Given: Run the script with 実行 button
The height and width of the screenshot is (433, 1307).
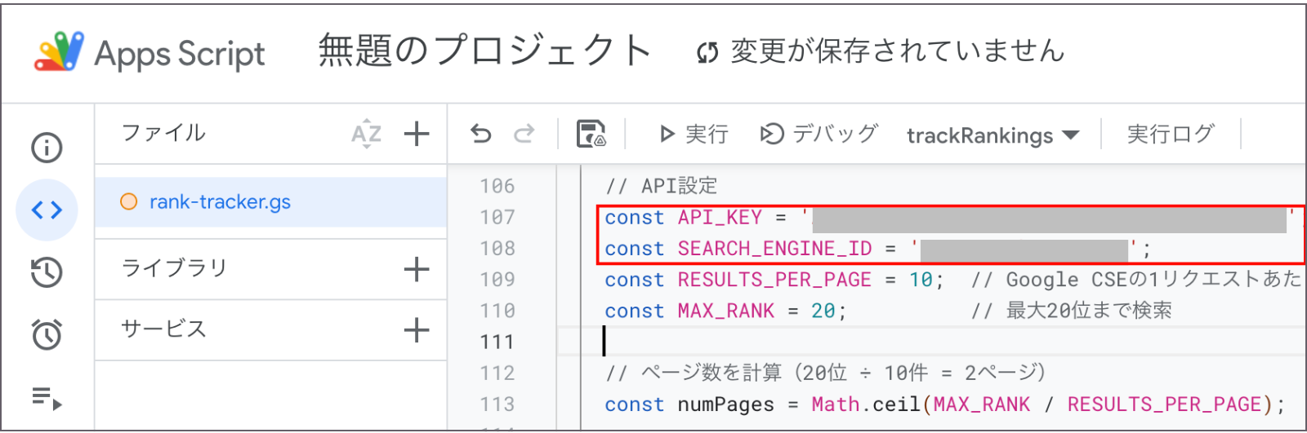Looking at the screenshot, I should [694, 134].
